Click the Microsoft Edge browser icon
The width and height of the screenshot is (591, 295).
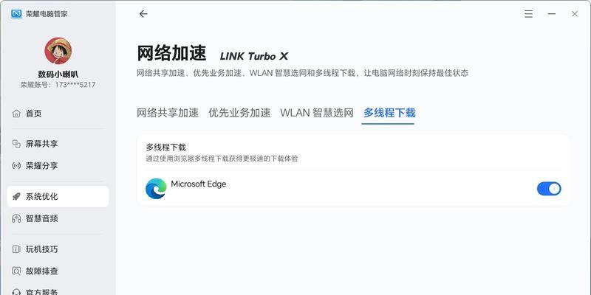pyautogui.click(x=156, y=189)
